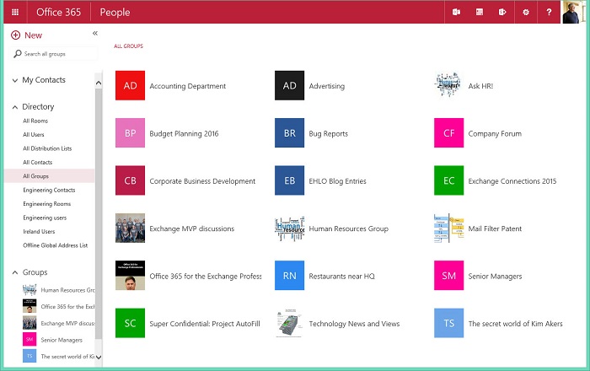Open the Accounting Department group
This screenshot has height=371, width=590.
[x=187, y=86]
